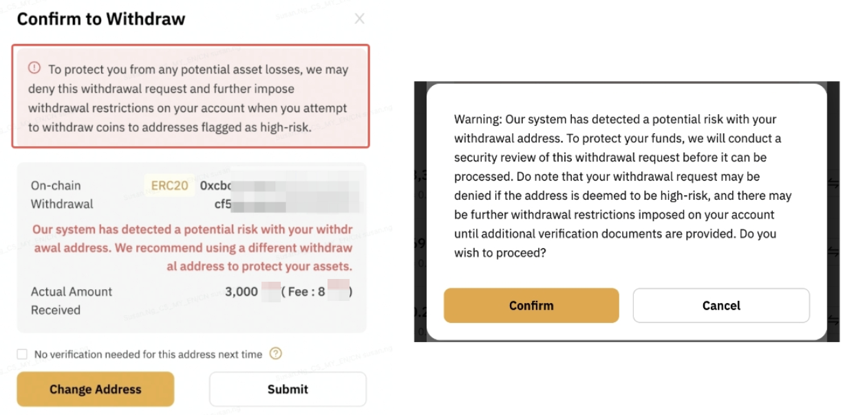Image resolution: width=845 pixels, height=415 pixels.
Task: Cancel the security review warning
Action: tap(721, 306)
